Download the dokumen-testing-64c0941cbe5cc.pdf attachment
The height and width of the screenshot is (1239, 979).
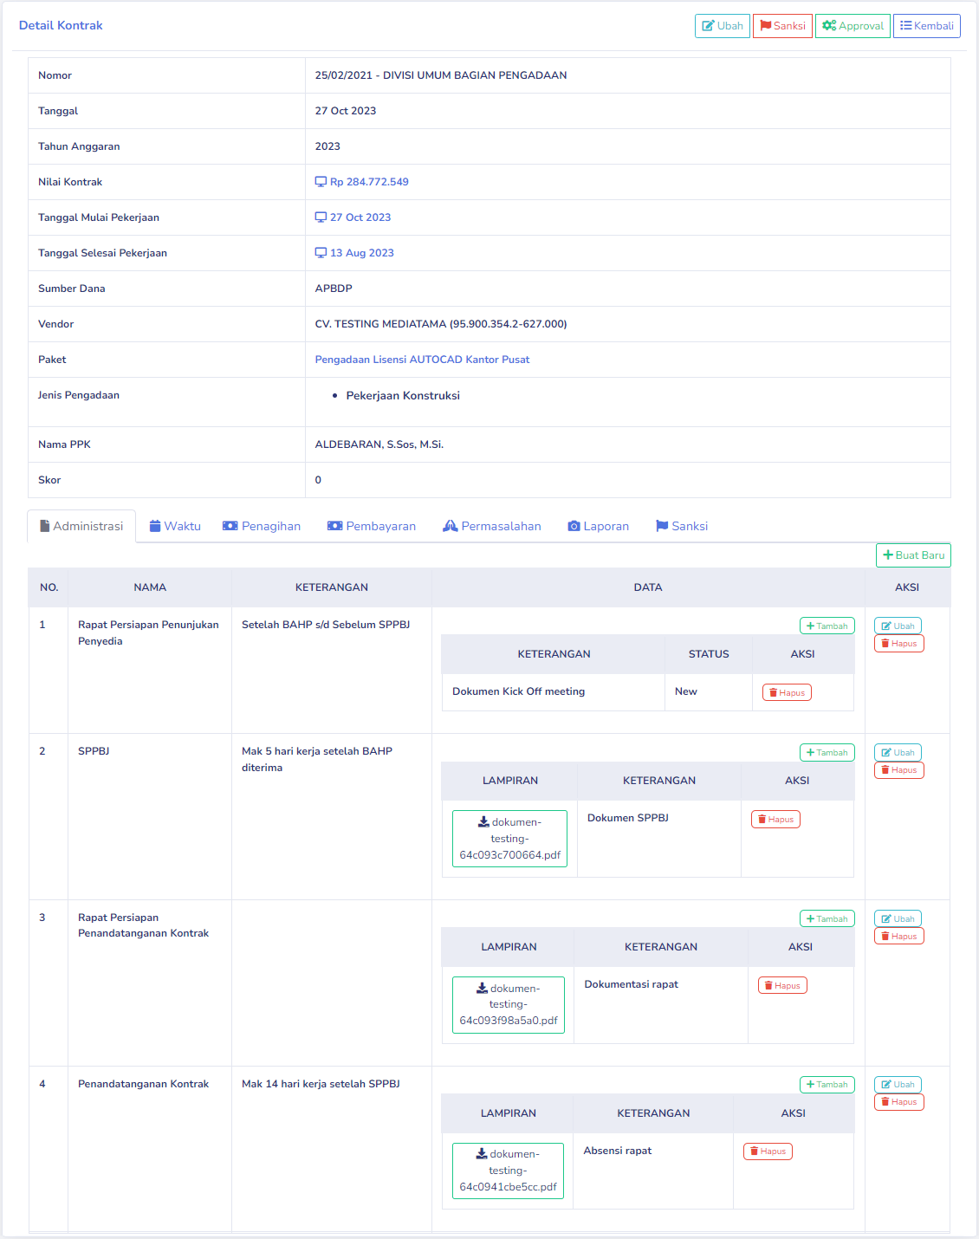[x=508, y=1171]
